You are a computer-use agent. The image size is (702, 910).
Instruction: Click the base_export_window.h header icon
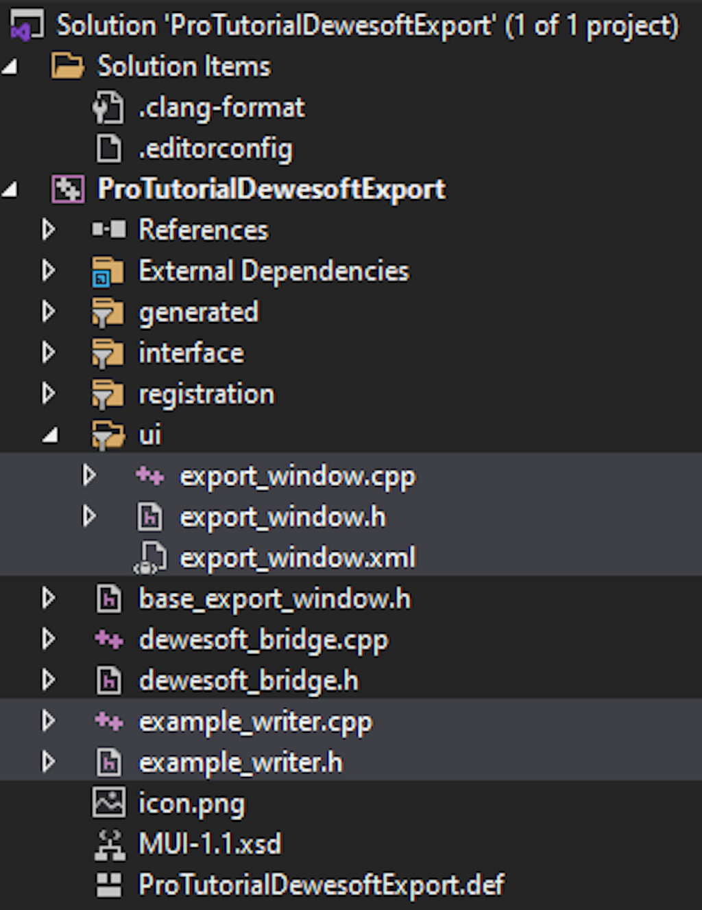click(108, 598)
